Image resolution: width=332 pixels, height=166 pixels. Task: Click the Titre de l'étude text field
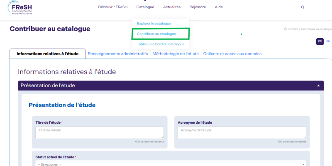coord(99,132)
